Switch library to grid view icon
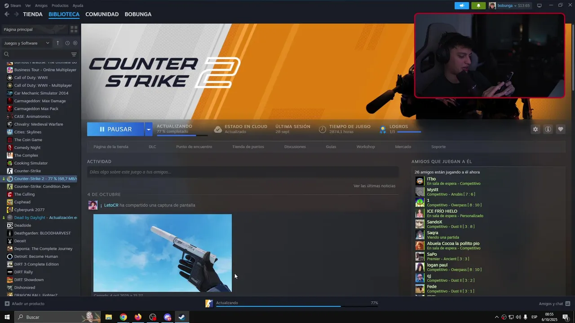 tap(74, 29)
